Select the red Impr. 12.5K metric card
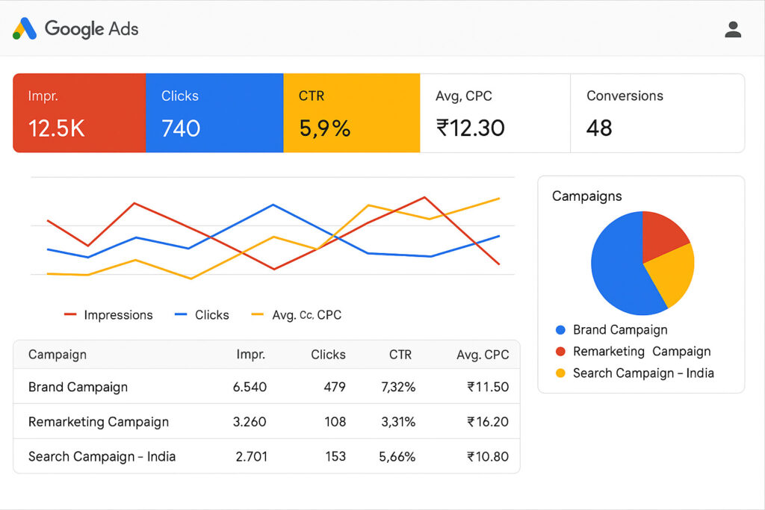765x510 pixels. pos(79,113)
